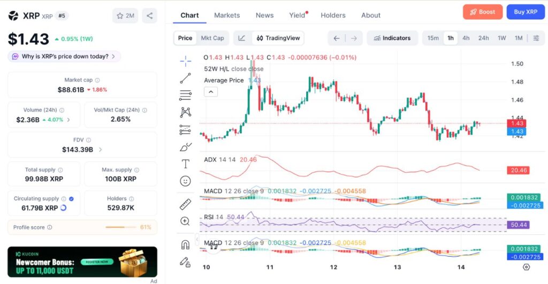Click the Holders 529.87K value
This screenshot has width=548, height=284.
(x=120, y=208)
